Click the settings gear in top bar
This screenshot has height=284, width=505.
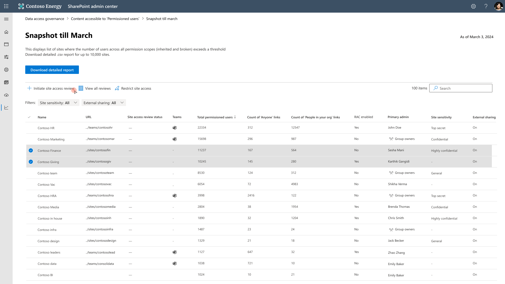click(473, 6)
